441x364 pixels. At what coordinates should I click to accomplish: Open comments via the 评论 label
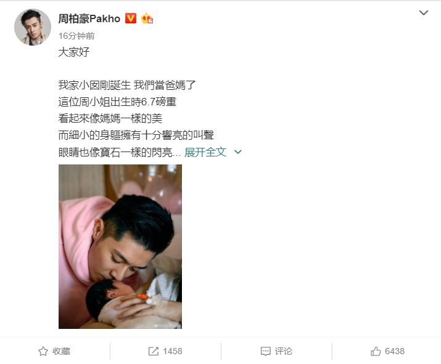click(x=284, y=351)
